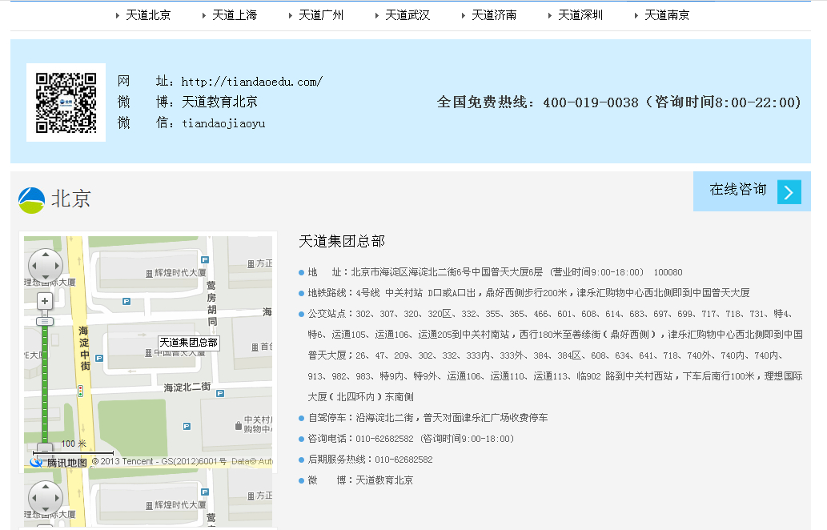Pan upper map east with right arrow
827x530 pixels.
click(56, 267)
